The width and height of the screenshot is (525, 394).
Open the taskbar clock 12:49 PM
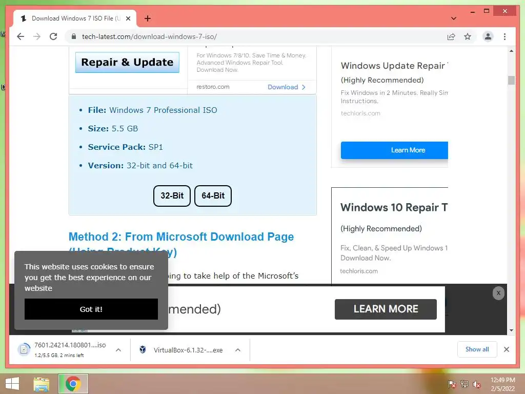click(x=502, y=384)
